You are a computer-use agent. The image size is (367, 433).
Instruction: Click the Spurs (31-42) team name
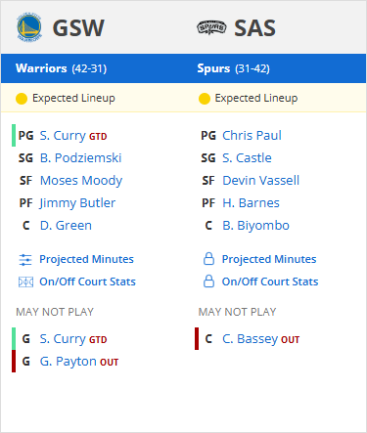coord(234,68)
